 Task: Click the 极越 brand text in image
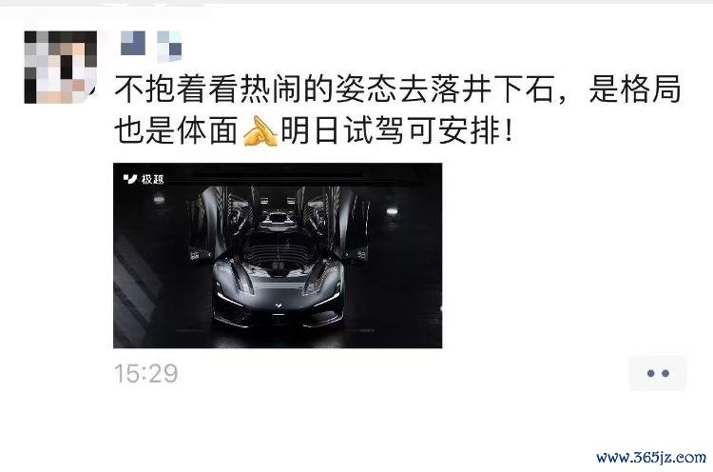pyautogui.click(x=152, y=179)
